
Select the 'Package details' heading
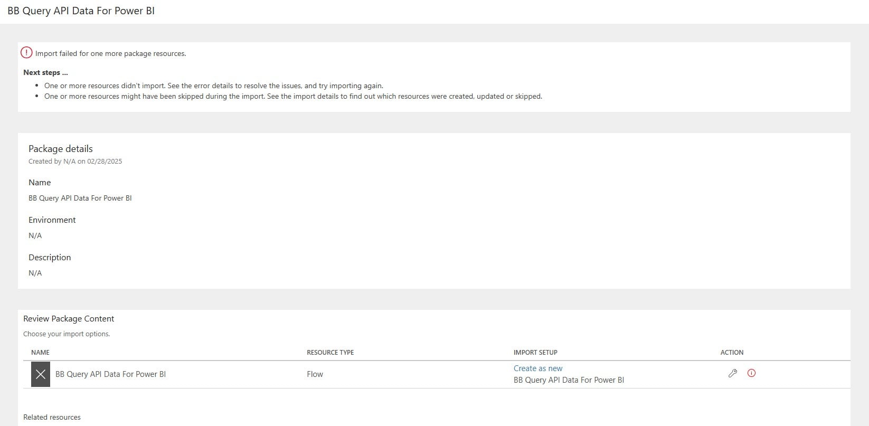[61, 149]
